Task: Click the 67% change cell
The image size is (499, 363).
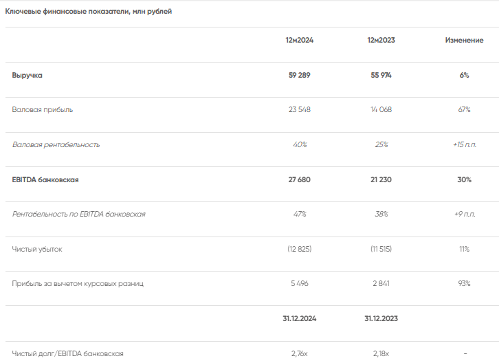Action: [464, 109]
